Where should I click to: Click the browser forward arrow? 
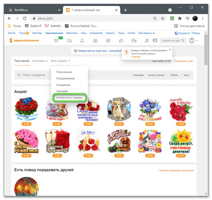tap(17, 18)
